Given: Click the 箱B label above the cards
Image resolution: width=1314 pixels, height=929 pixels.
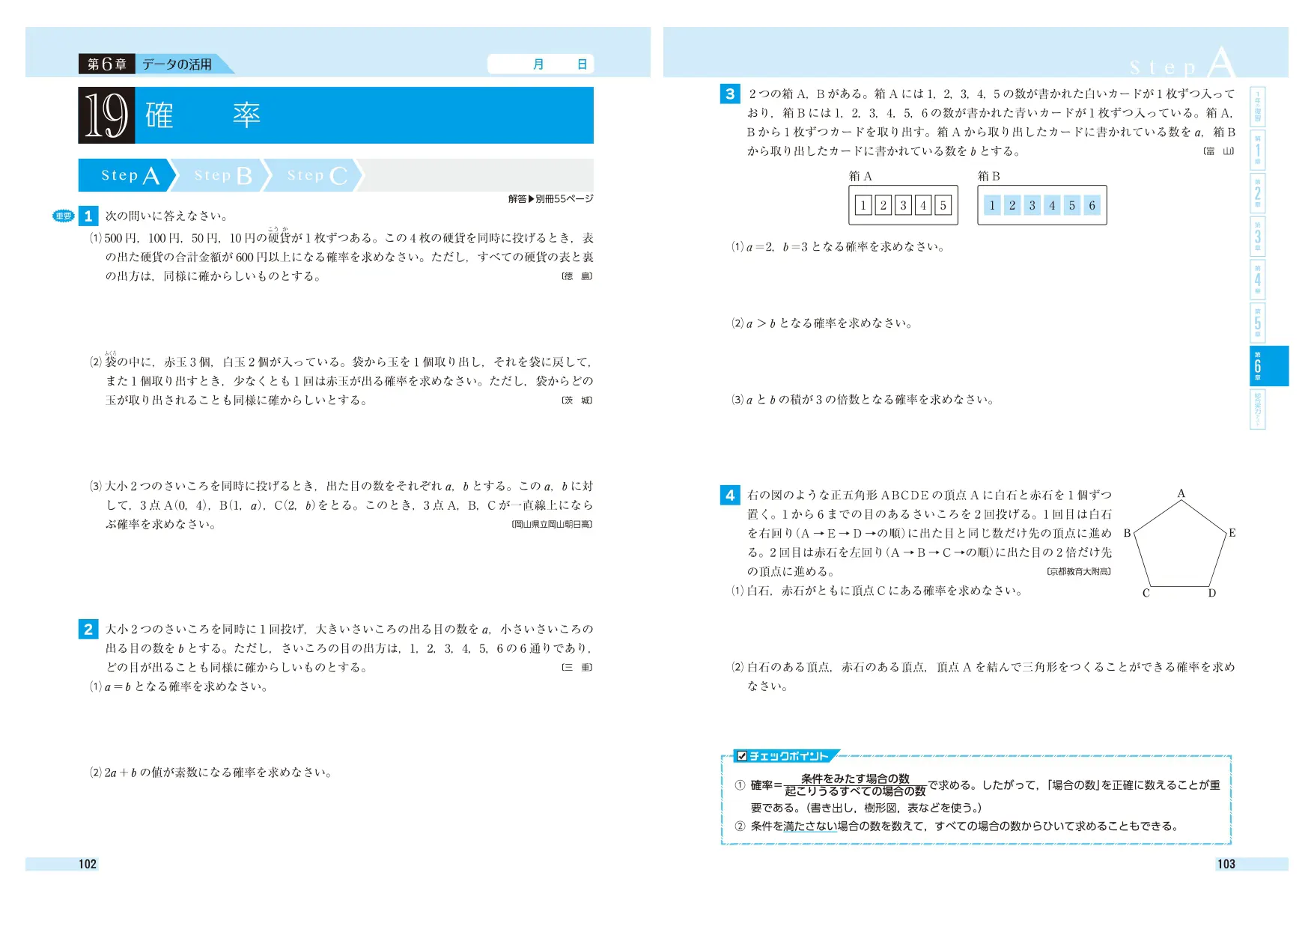Looking at the screenshot, I should click(989, 177).
